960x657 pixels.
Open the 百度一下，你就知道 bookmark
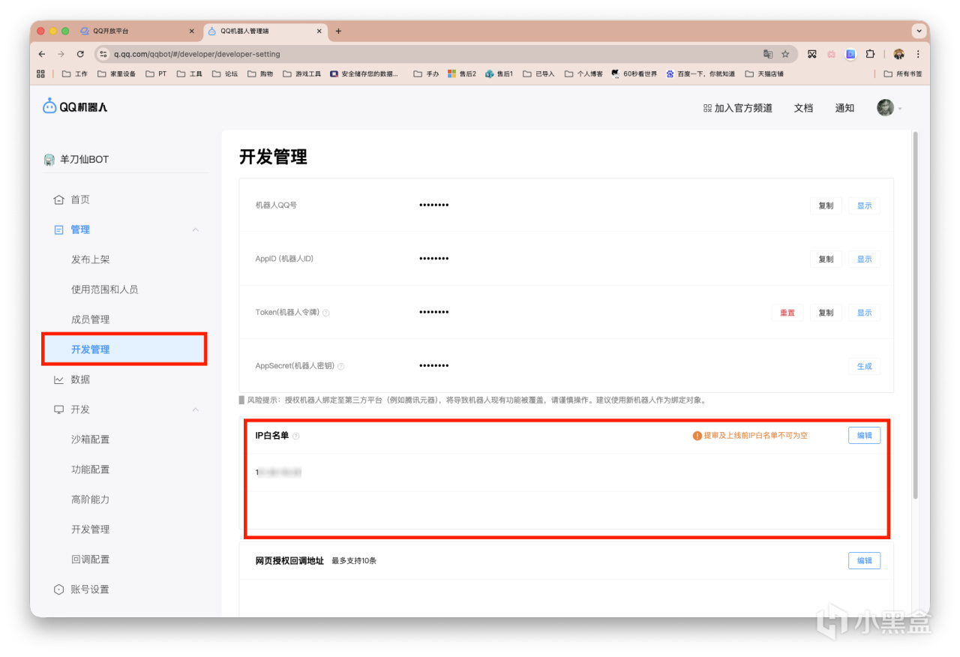[x=700, y=74]
